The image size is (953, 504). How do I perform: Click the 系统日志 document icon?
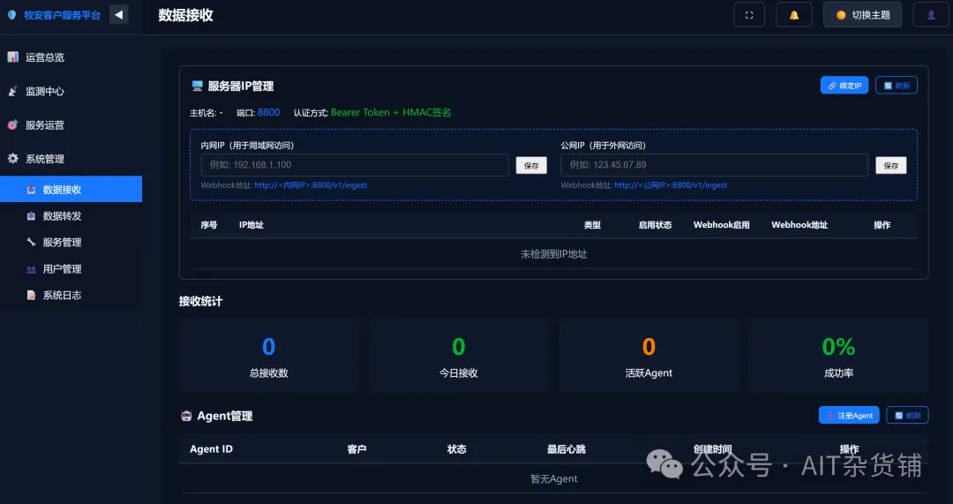pos(31,295)
